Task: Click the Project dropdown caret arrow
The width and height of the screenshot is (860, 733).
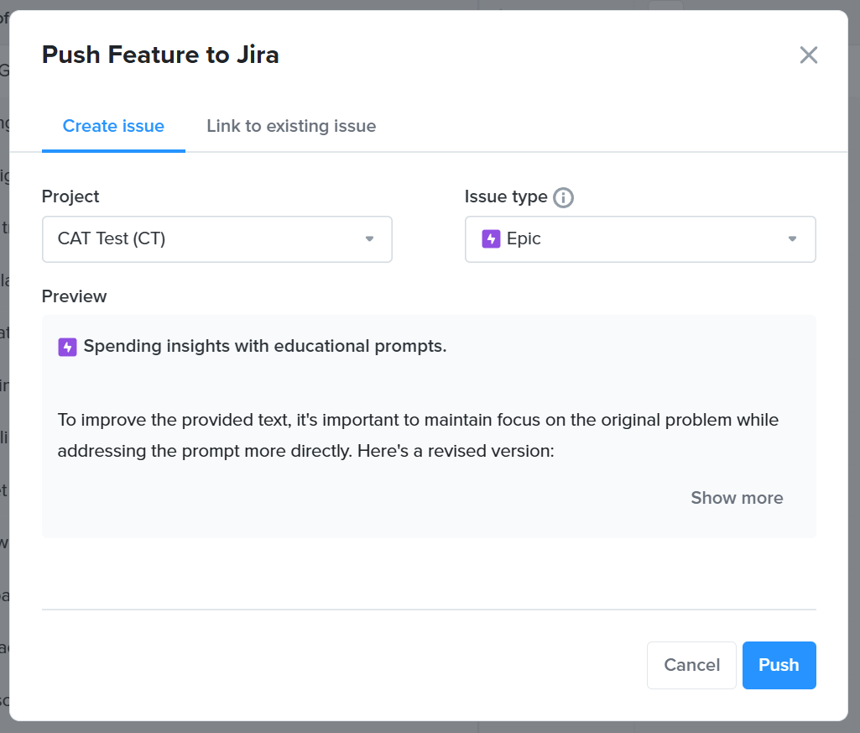Action: (x=370, y=238)
